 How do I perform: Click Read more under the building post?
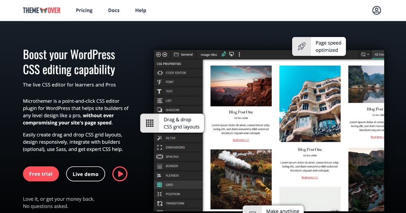(310, 177)
